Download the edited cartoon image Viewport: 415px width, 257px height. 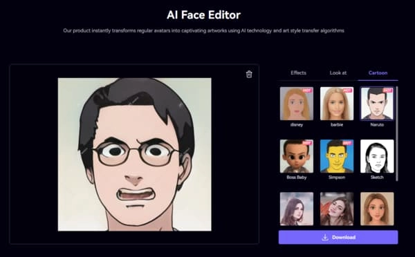point(338,237)
